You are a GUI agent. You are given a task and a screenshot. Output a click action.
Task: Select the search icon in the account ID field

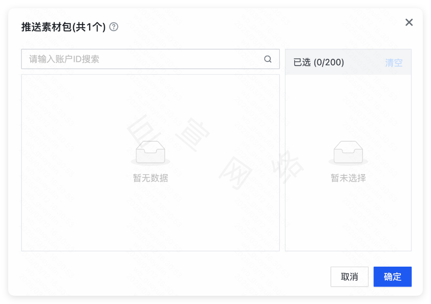click(x=268, y=59)
